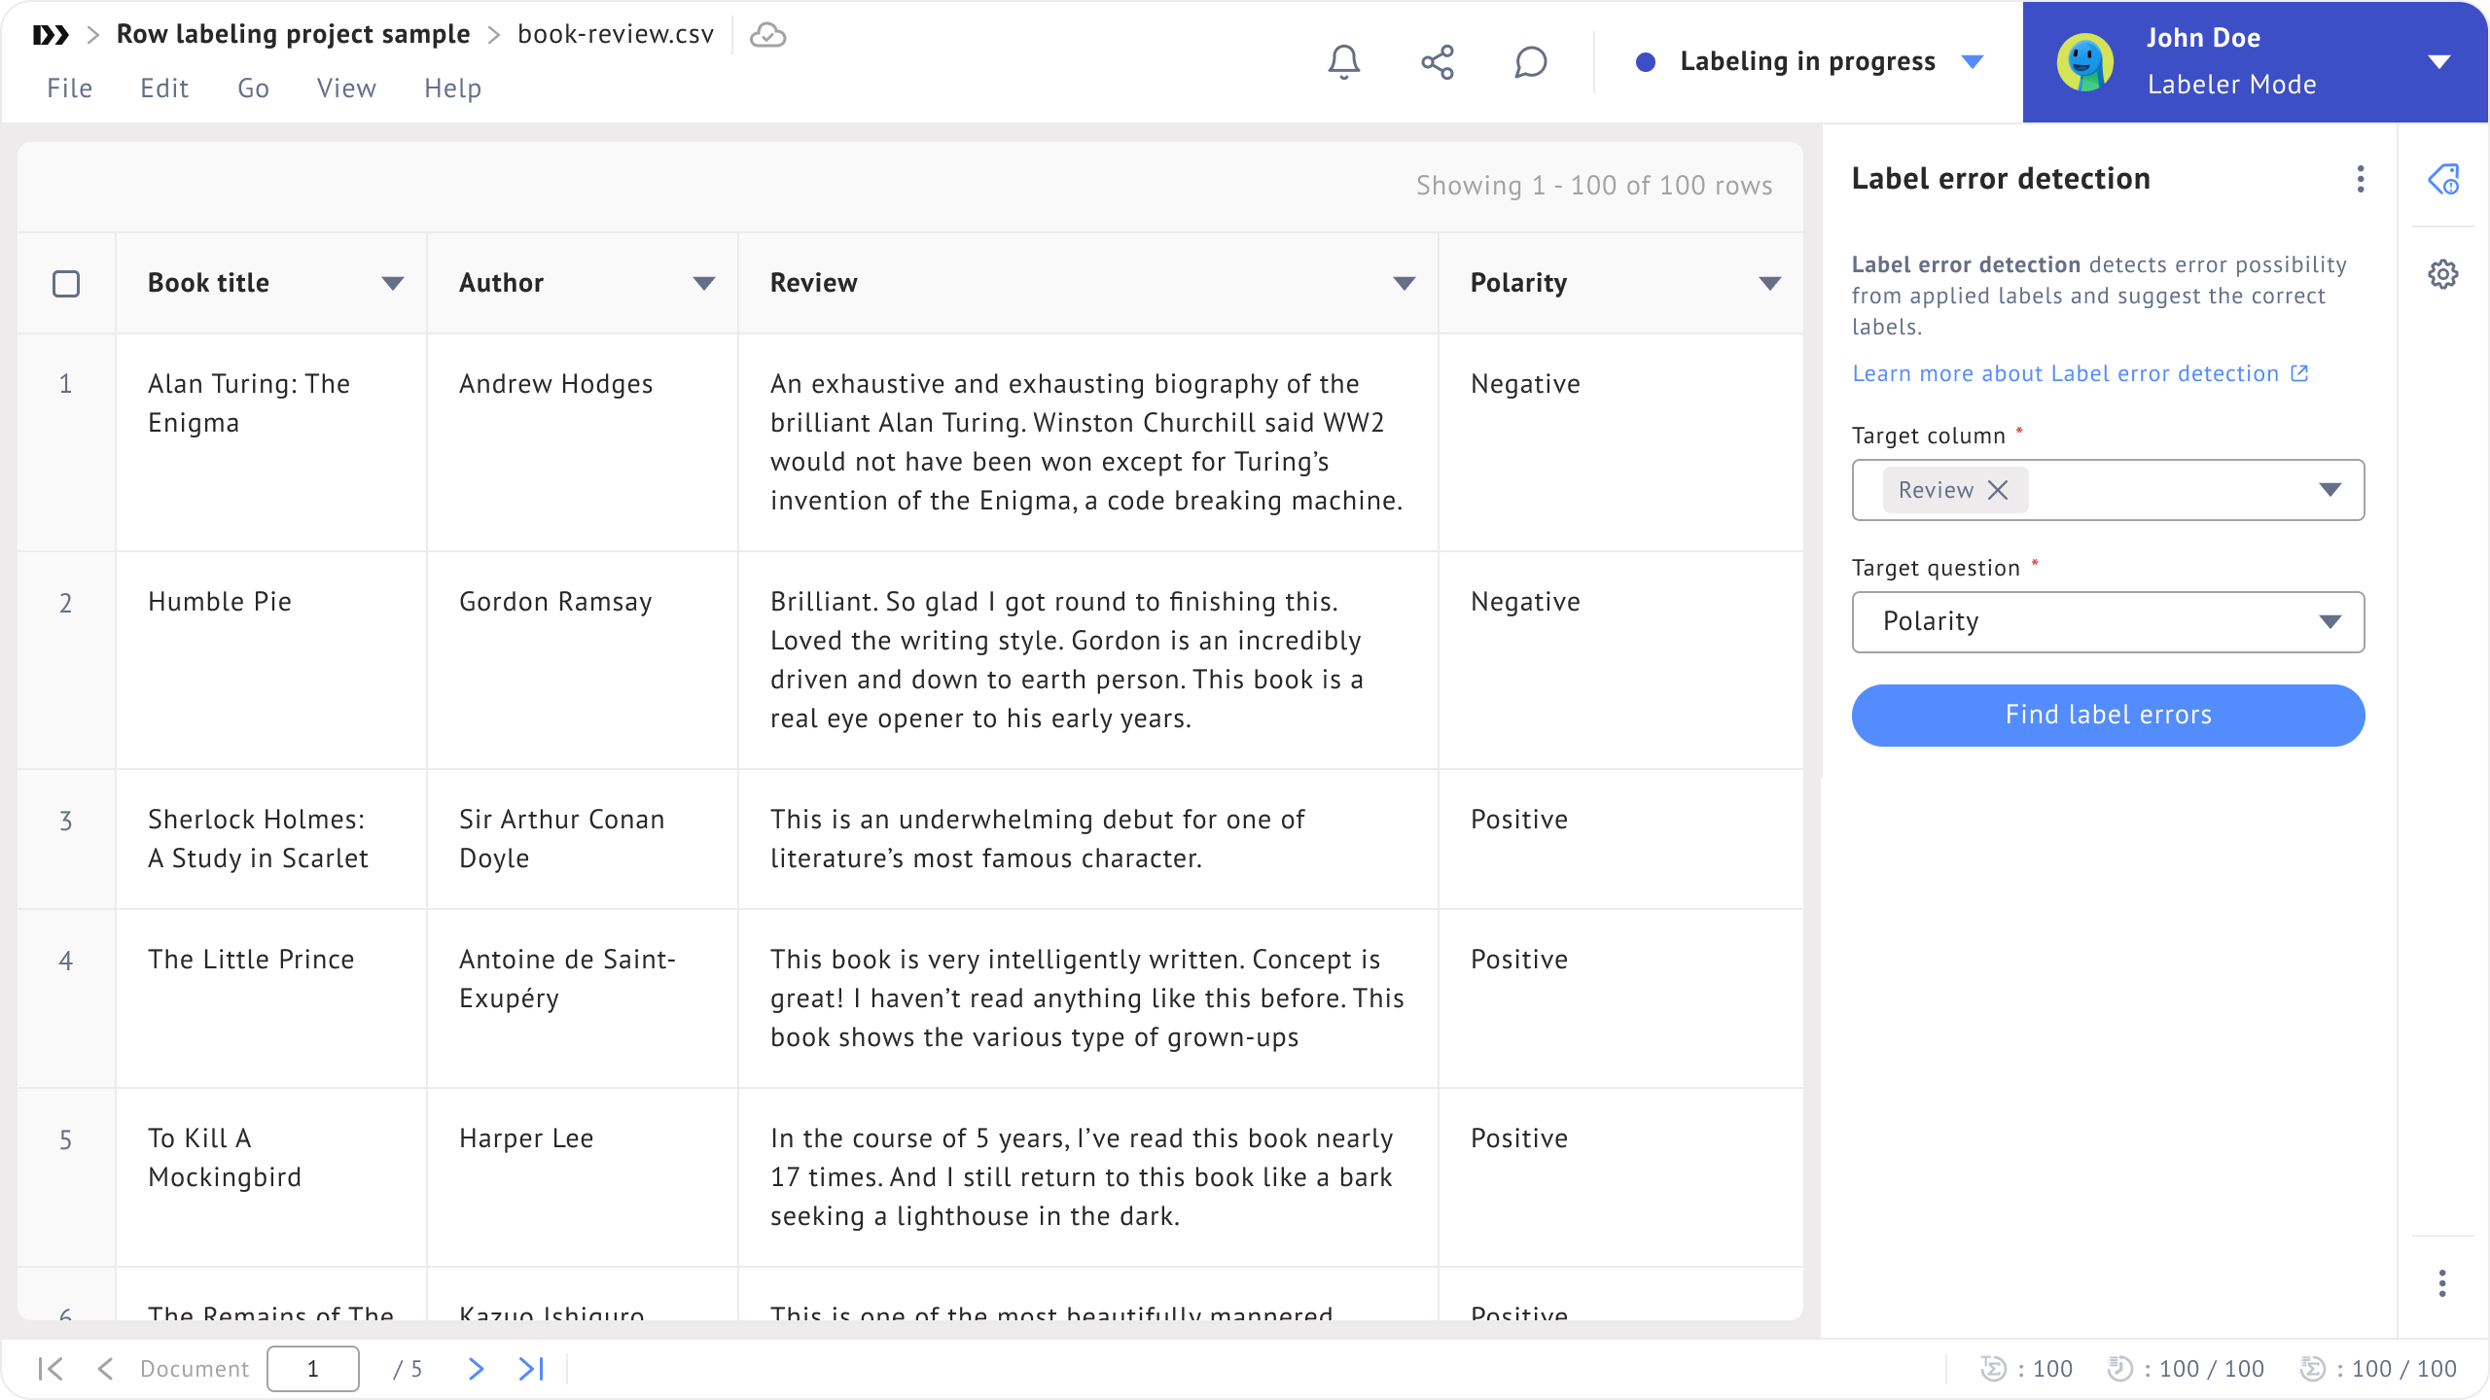Click the notifications bell icon
Image resolution: width=2490 pixels, height=1400 pixels.
point(1343,62)
